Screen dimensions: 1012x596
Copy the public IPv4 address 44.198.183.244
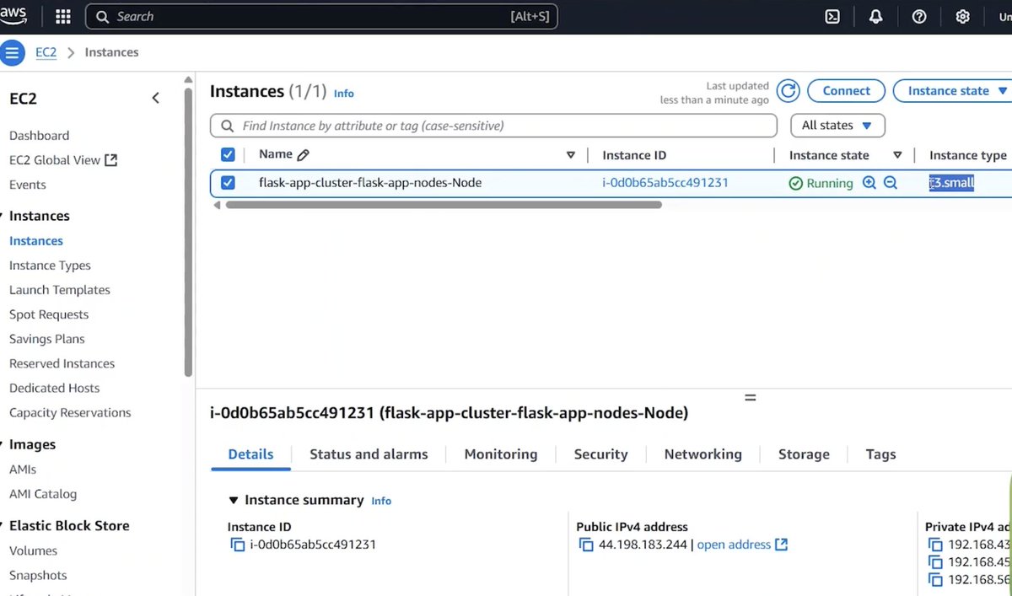pos(586,545)
